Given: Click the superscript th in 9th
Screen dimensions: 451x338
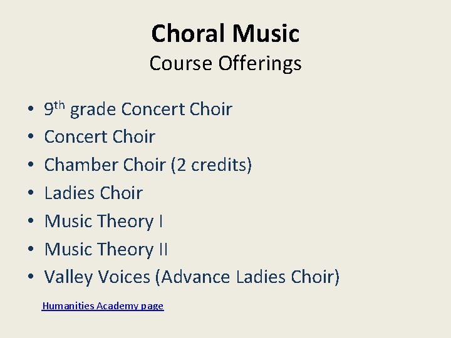Looking at the screenshot, I should (x=60, y=105).
